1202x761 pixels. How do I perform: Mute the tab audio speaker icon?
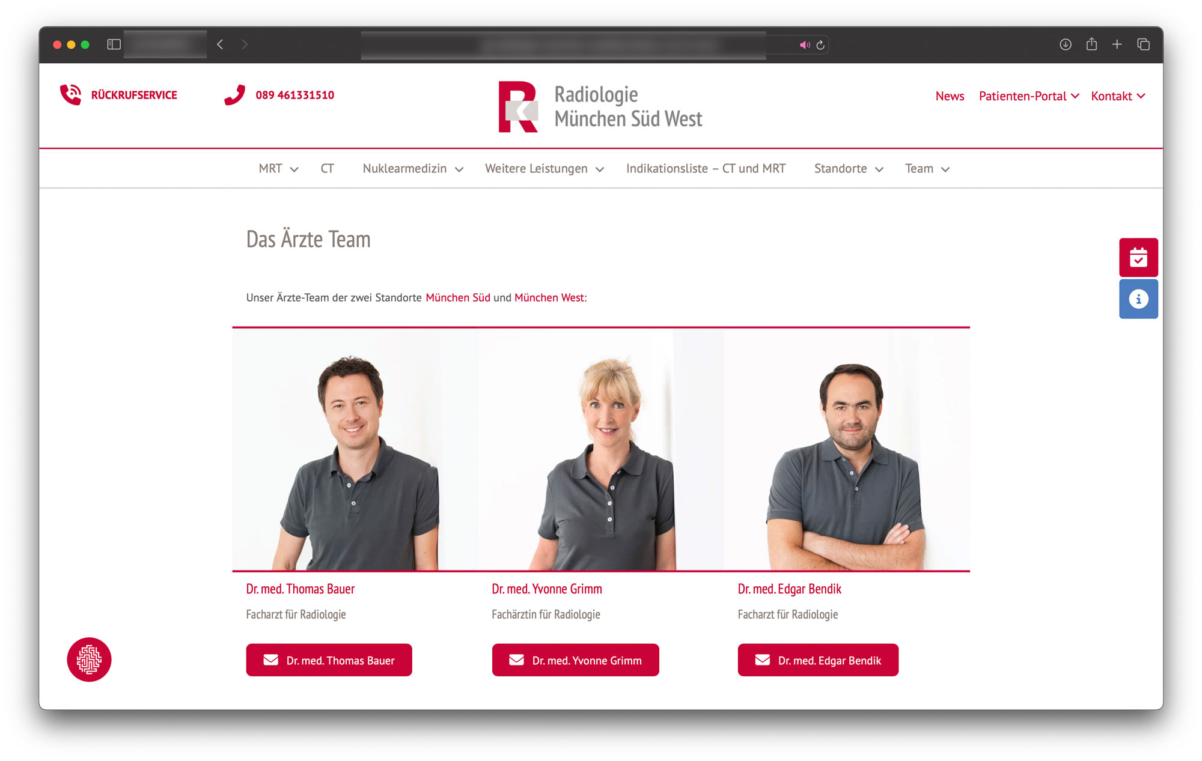tap(805, 45)
